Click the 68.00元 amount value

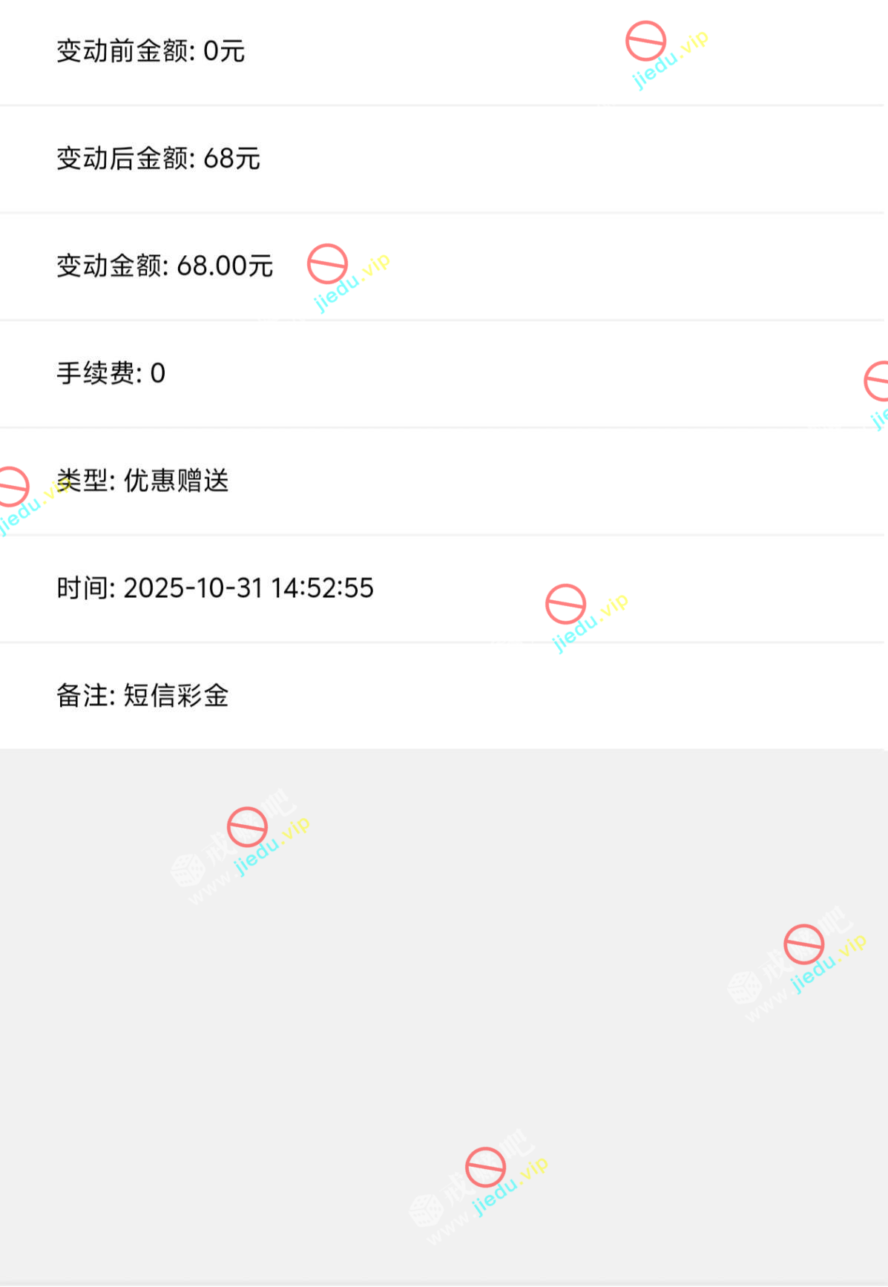225,266
